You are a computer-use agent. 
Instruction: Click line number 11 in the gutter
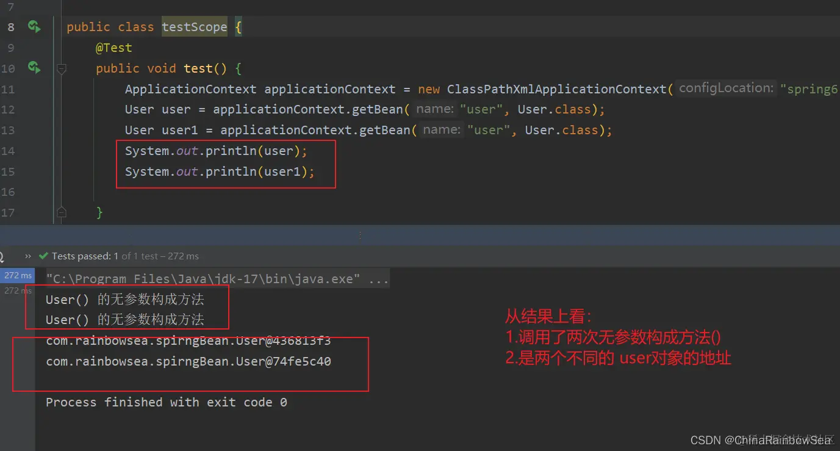[x=7, y=89]
